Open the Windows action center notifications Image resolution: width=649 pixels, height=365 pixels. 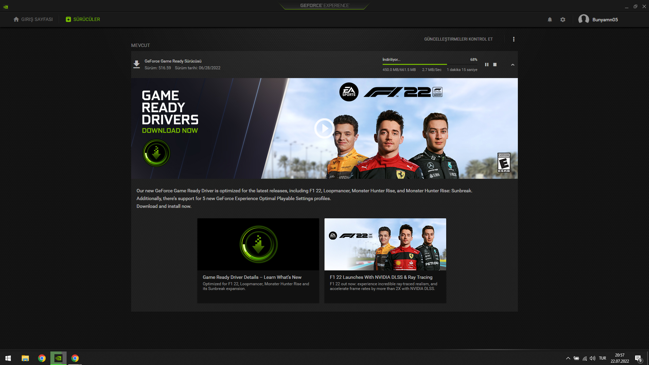pos(638,358)
